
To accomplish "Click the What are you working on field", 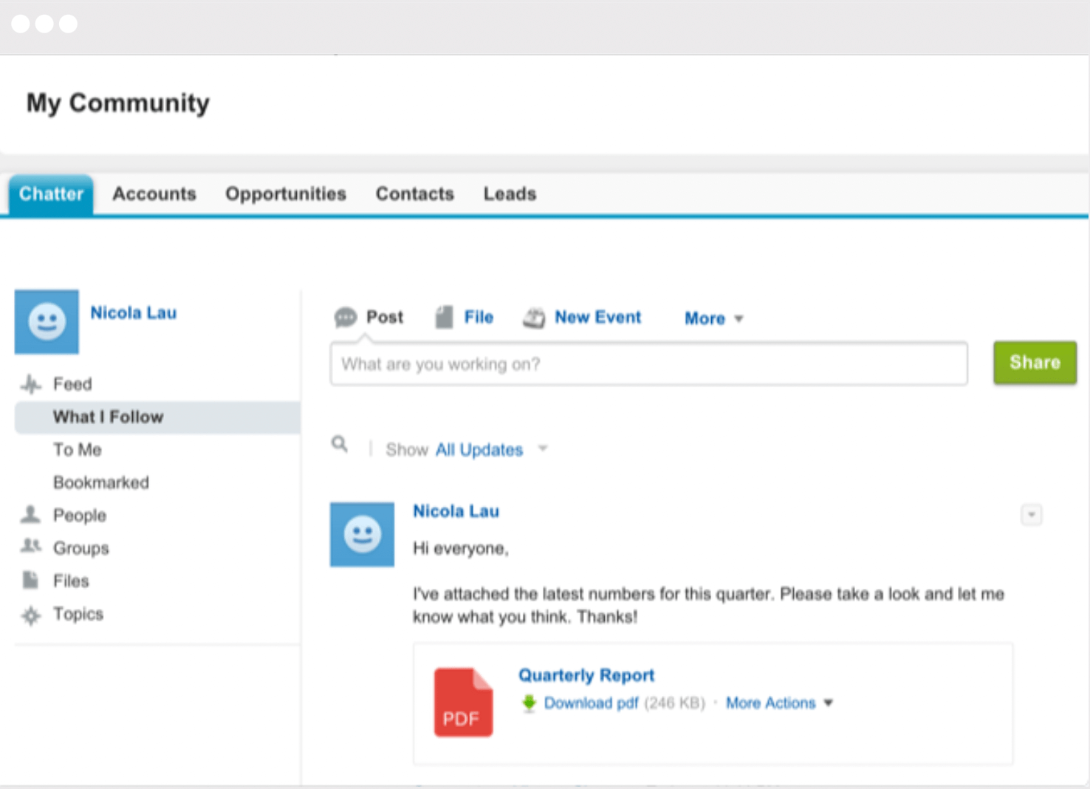I will [x=649, y=363].
